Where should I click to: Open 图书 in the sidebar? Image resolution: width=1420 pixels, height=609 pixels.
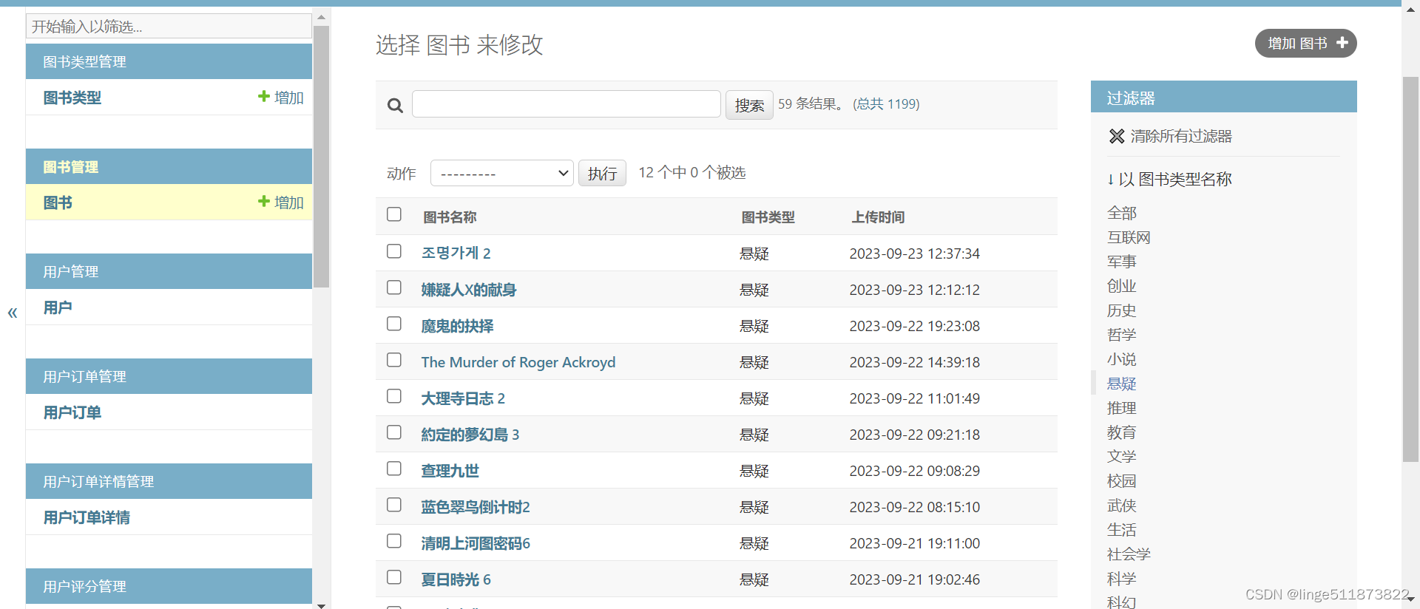[58, 203]
